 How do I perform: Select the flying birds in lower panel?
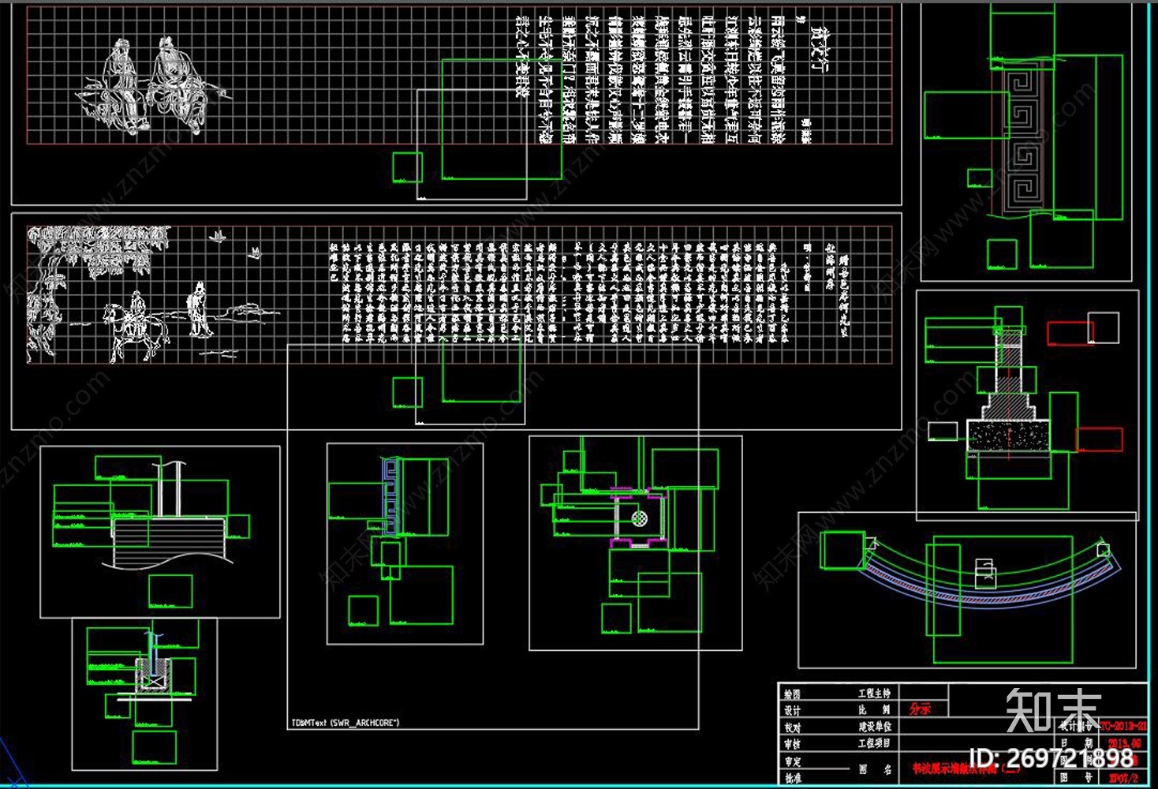[235, 244]
